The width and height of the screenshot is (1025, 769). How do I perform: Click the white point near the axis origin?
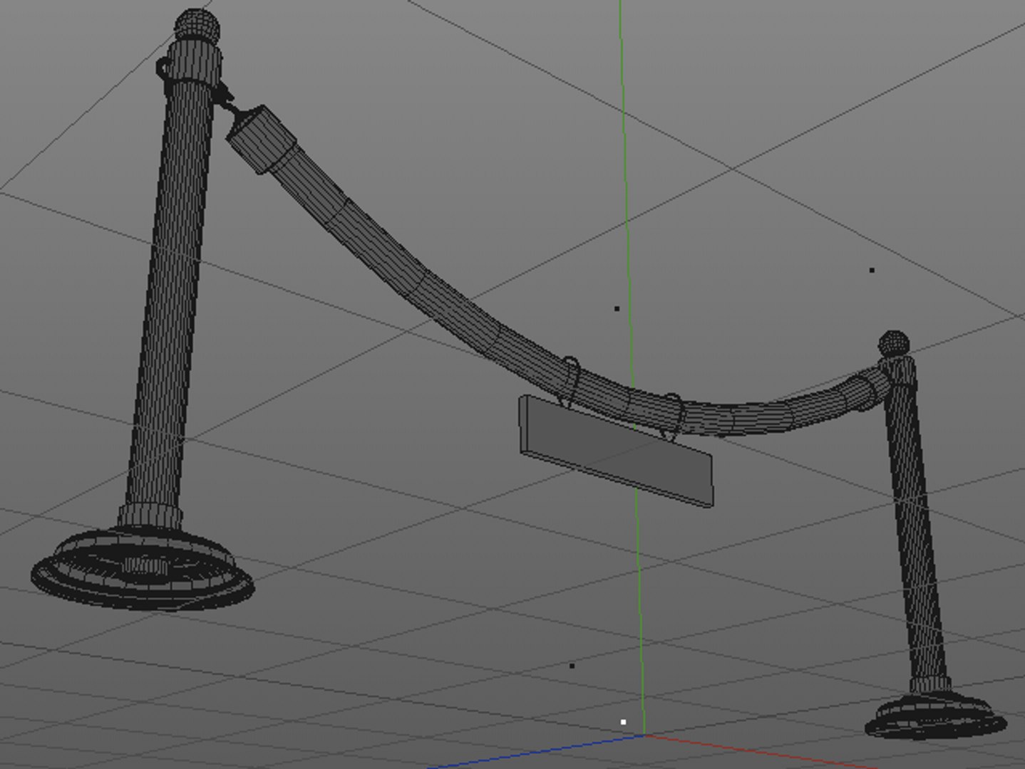624,722
